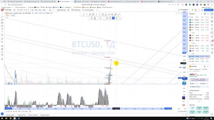Open chart settings gear in top right
This screenshot has width=214, height=120.
196,10
